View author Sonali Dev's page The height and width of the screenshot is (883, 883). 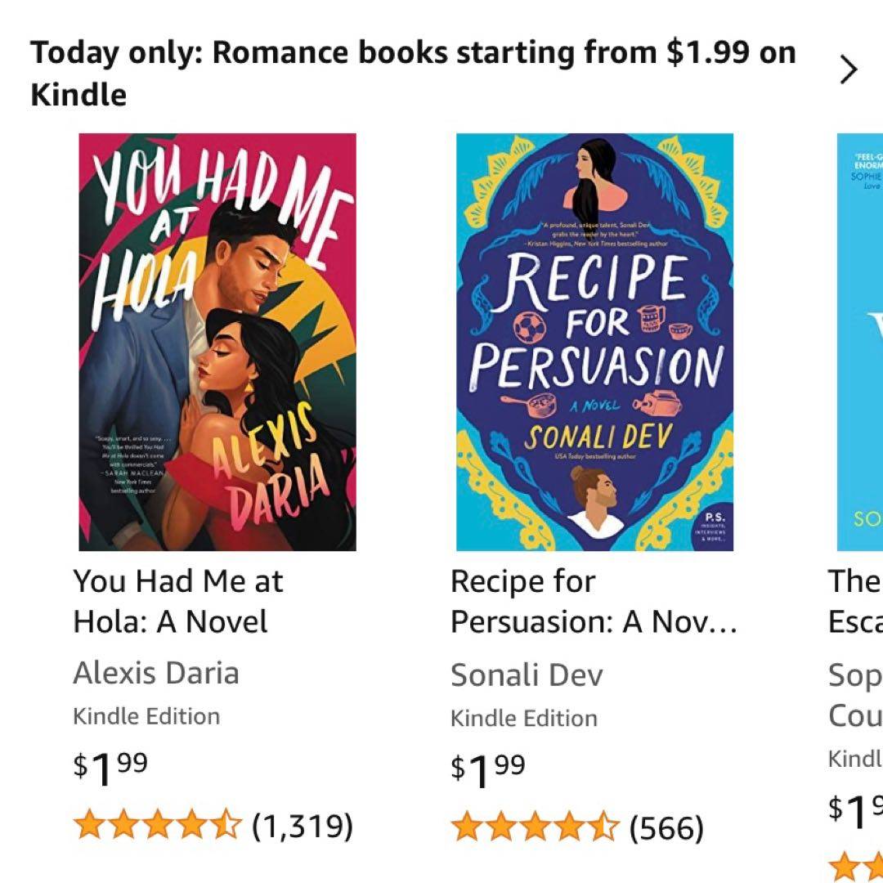(527, 675)
